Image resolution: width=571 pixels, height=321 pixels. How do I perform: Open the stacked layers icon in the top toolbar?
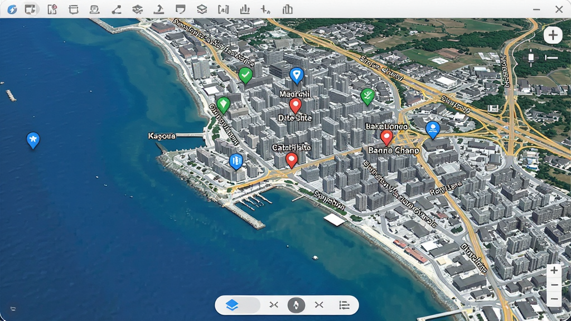pos(202,9)
